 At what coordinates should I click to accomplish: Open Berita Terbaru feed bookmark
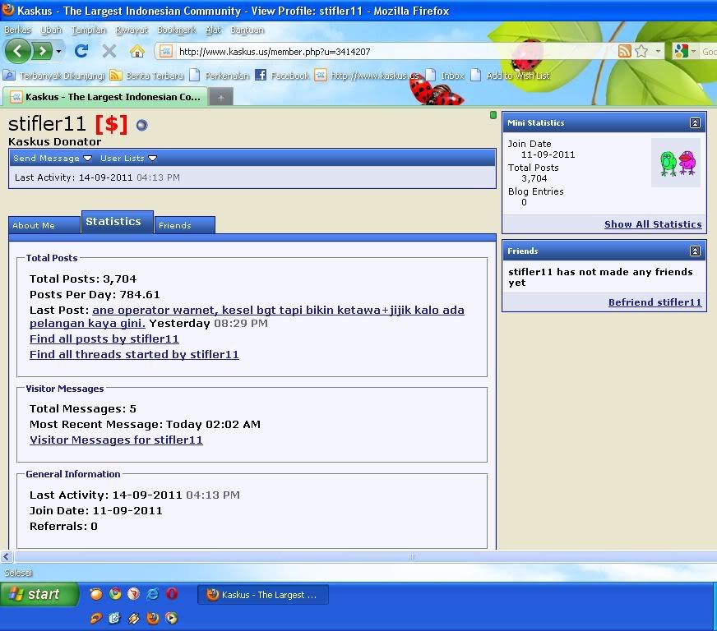tap(147, 76)
